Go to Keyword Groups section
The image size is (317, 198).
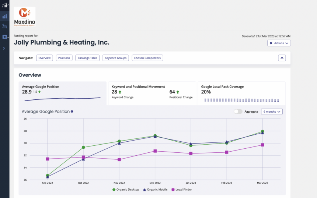coord(116,58)
